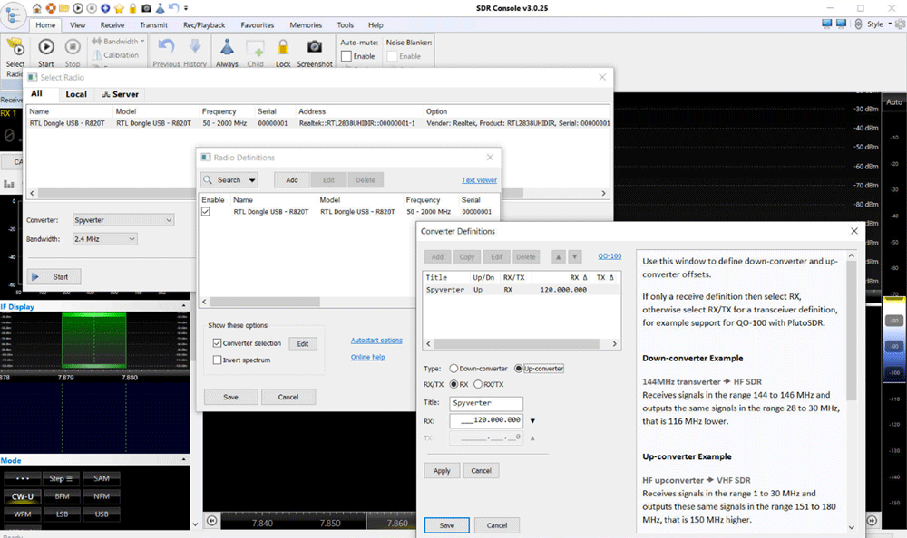Select the RX/TX radio button
Viewport: 907px width, 538px height.
click(x=478, y=384)
